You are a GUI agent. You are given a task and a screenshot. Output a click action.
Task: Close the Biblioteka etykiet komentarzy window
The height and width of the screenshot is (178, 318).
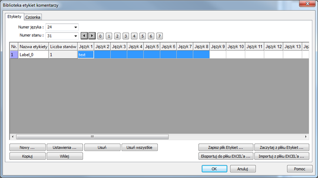point(307,3)
